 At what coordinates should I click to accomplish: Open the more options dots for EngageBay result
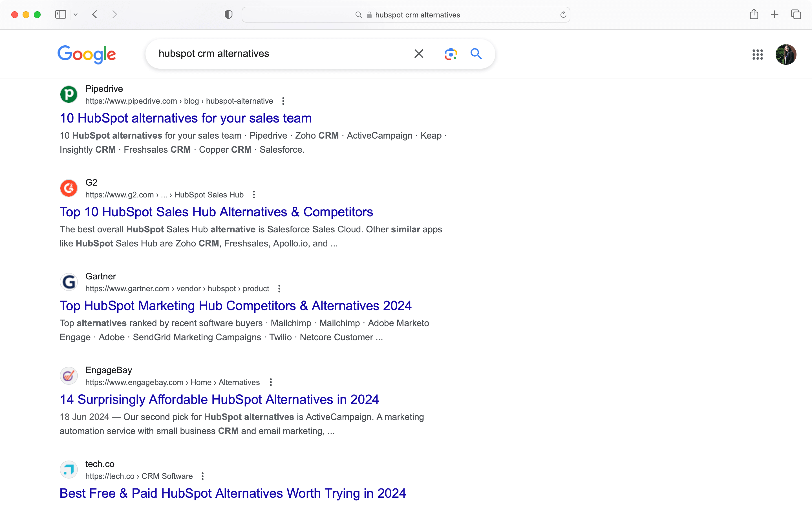270,383
